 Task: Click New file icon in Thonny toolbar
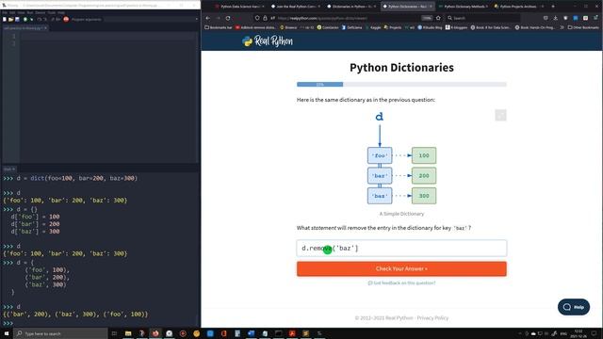pyautogui.click(x=5, y=19)
